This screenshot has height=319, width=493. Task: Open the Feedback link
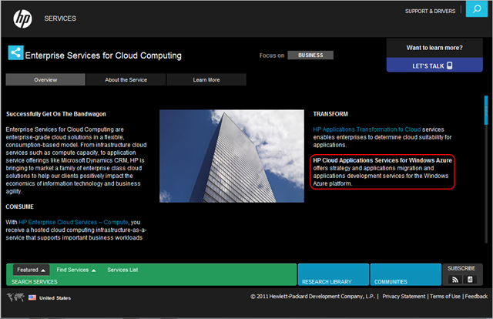(476, 297)
